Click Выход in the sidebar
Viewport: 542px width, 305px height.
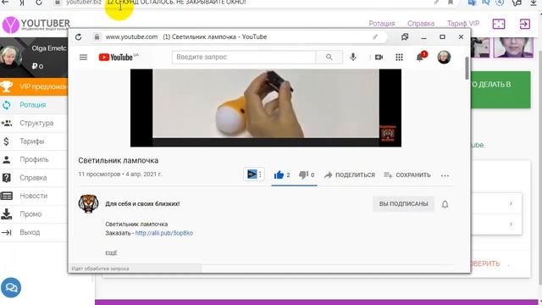click(x=34, y=232)
